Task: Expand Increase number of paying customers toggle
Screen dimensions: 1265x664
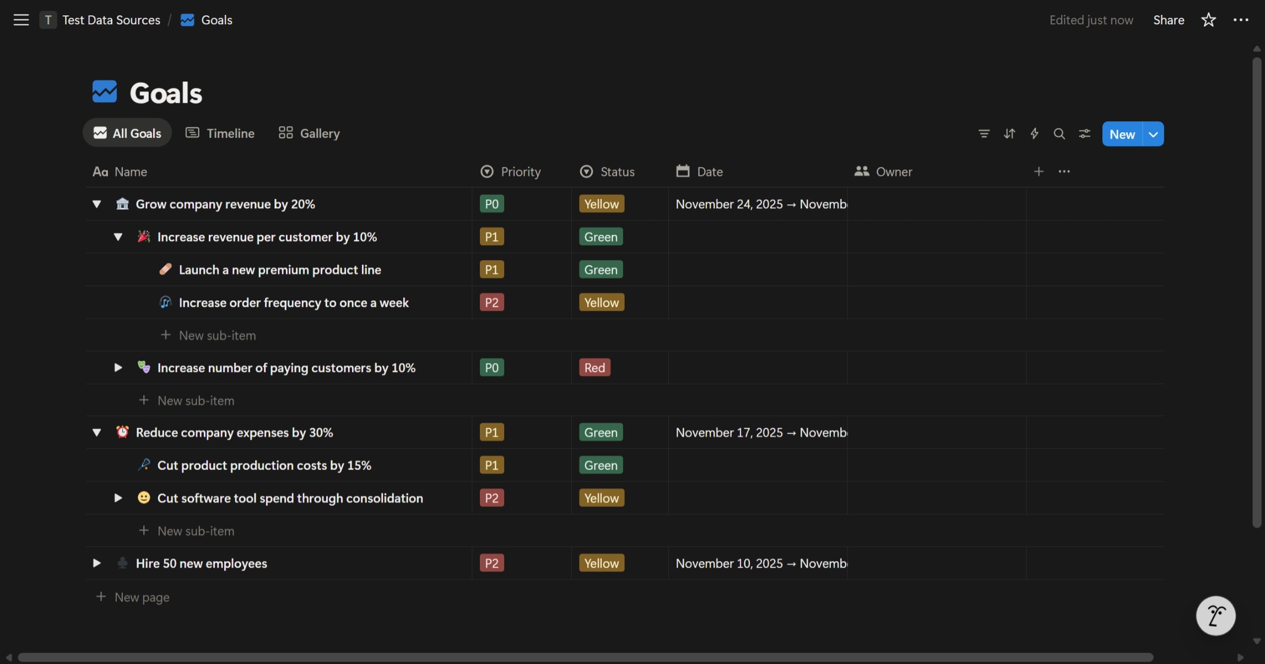Action: coord(118,368)
